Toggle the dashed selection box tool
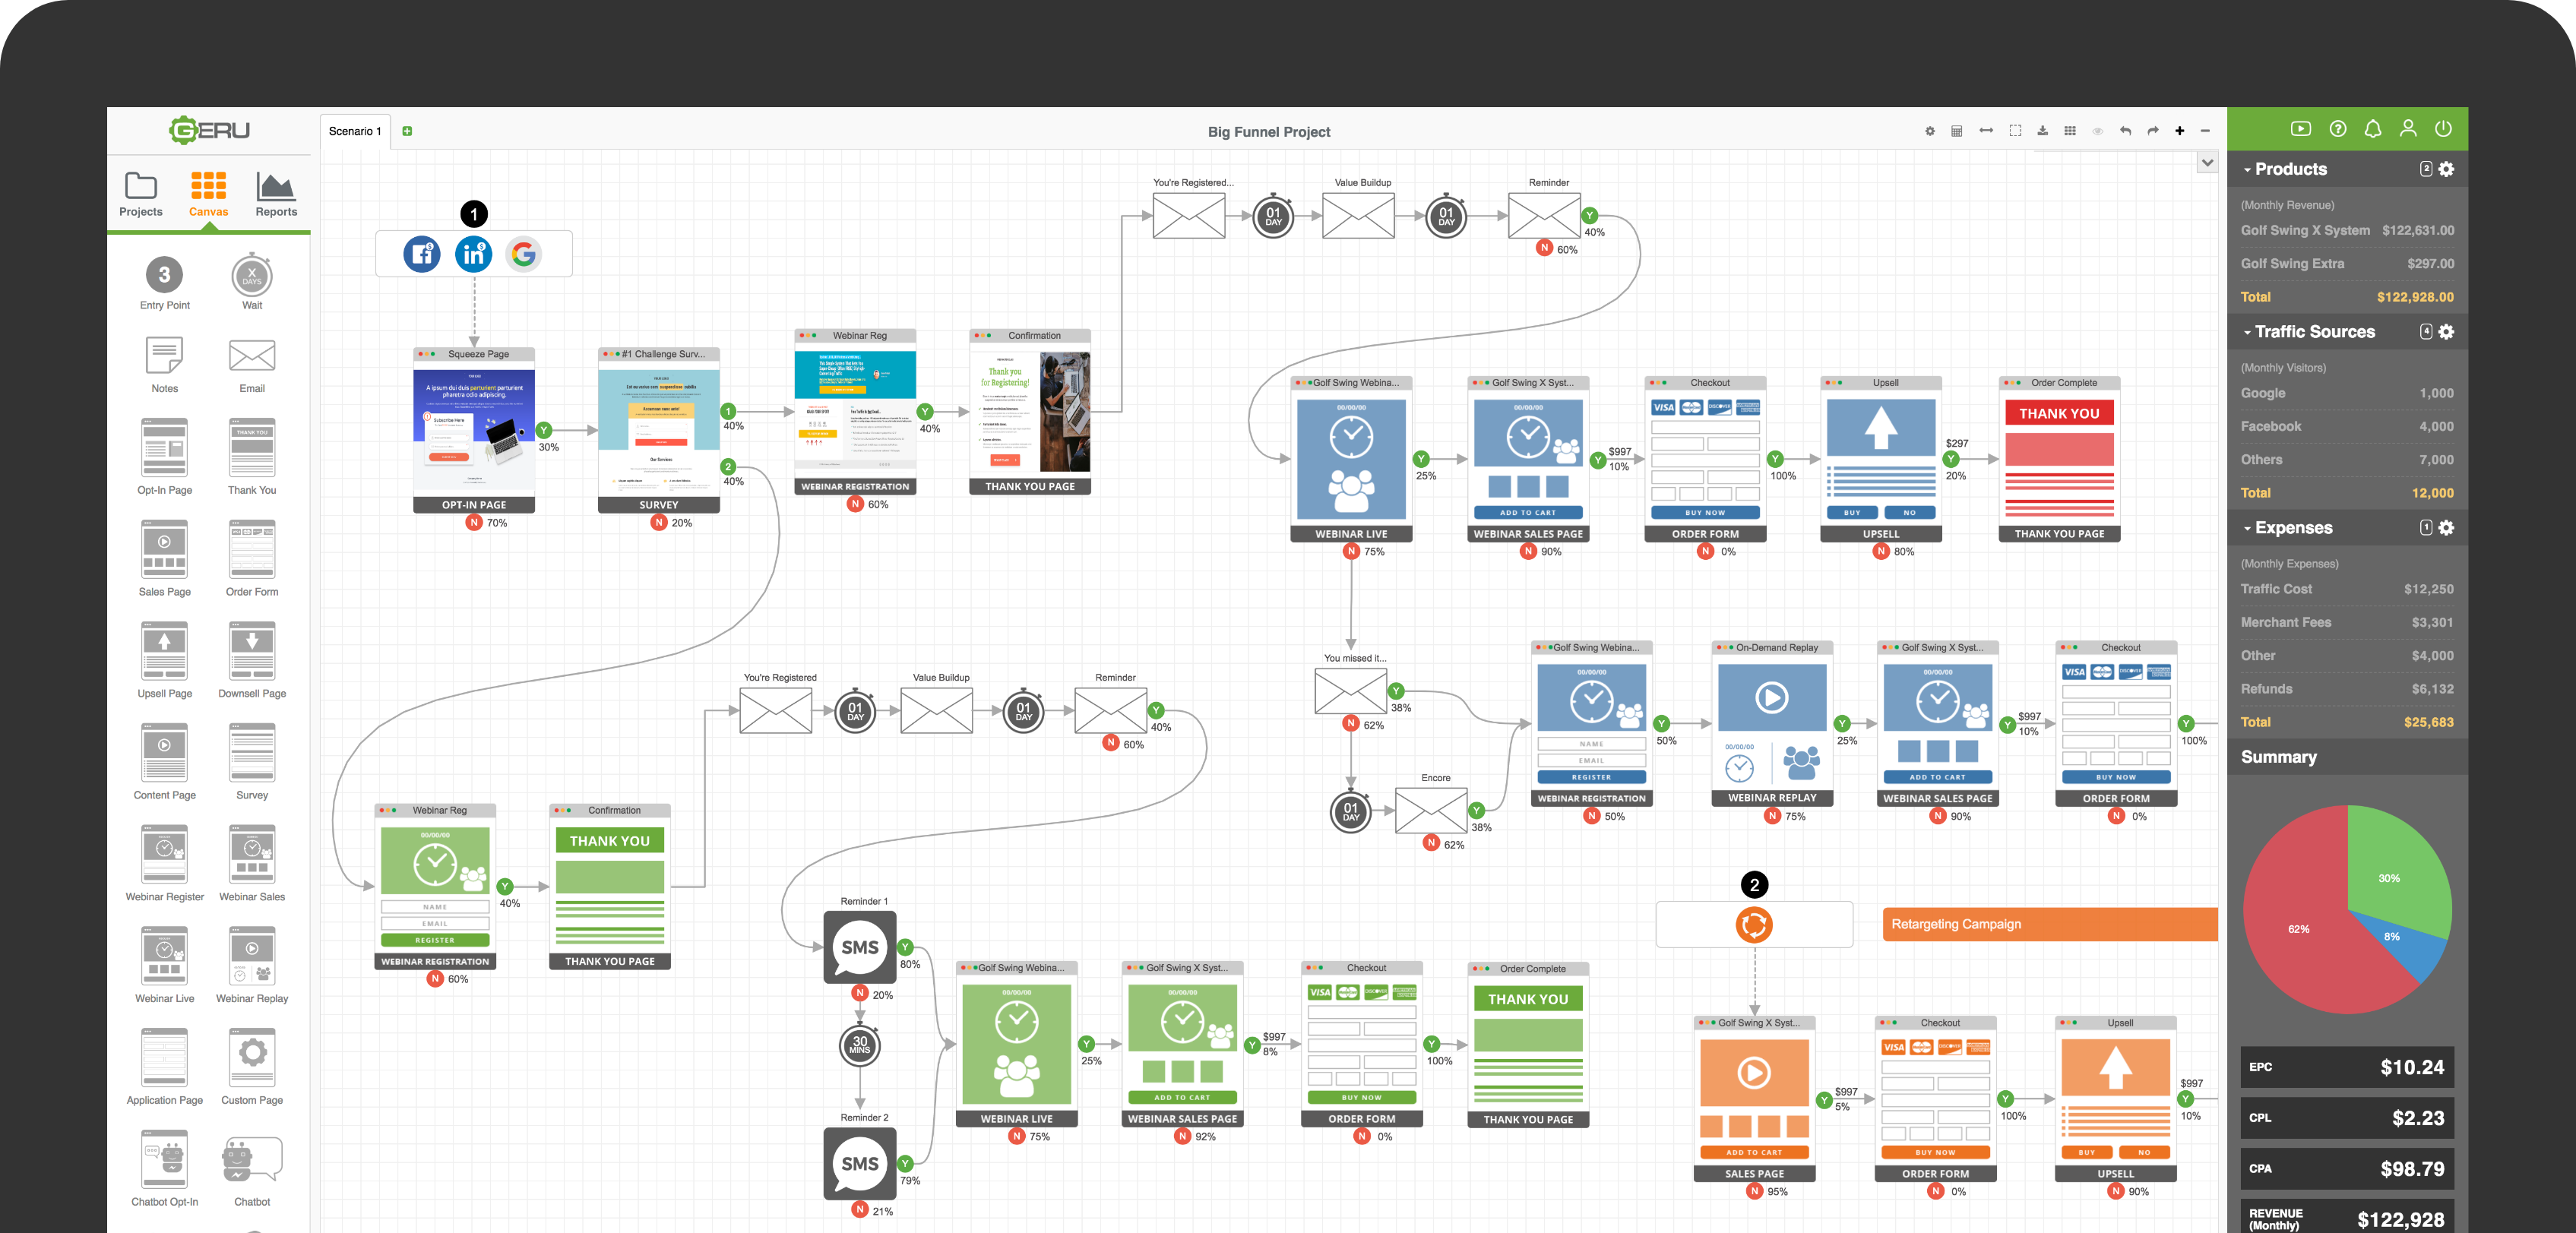Screen dimensions: 2576x1233 tap(2015, 131)
